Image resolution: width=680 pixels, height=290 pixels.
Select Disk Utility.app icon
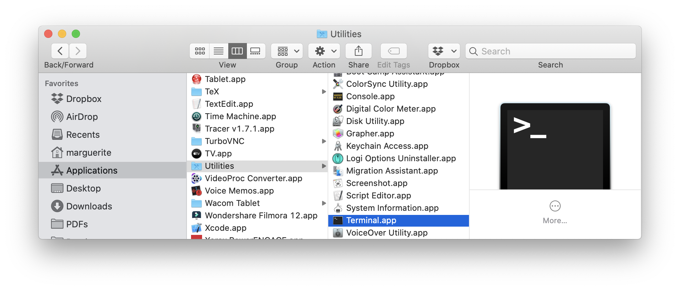tap(338, 121)
